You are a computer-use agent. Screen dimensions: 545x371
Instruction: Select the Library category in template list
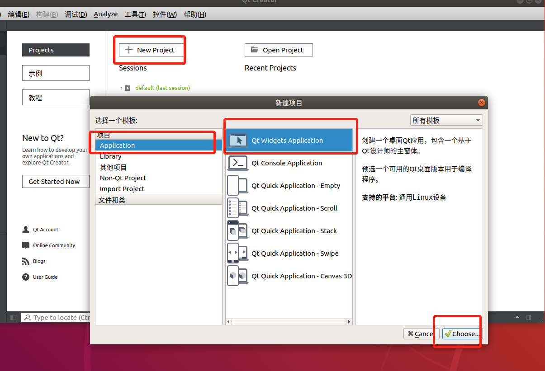pos(111,156)
